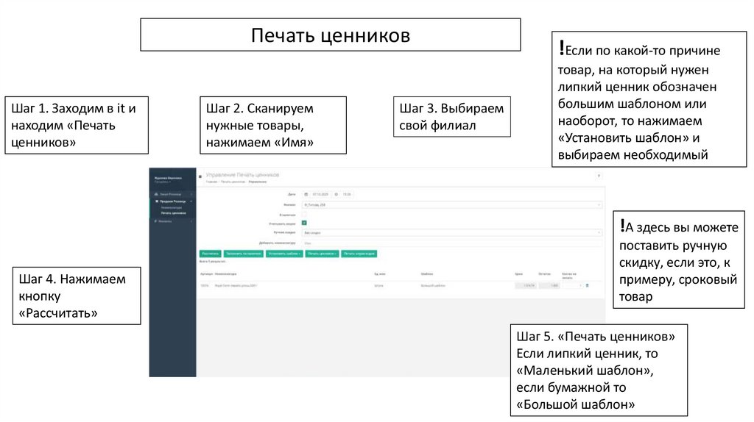This screenshot has width=754, height=422.
Task: Open the «Ручная скидка» dropdown
Action: [x=451, y=232]
